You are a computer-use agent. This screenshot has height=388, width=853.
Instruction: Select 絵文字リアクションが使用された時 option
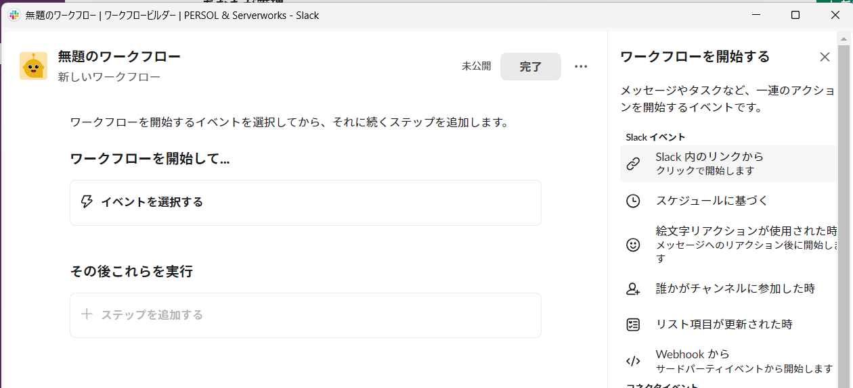(x=728, y=245)
